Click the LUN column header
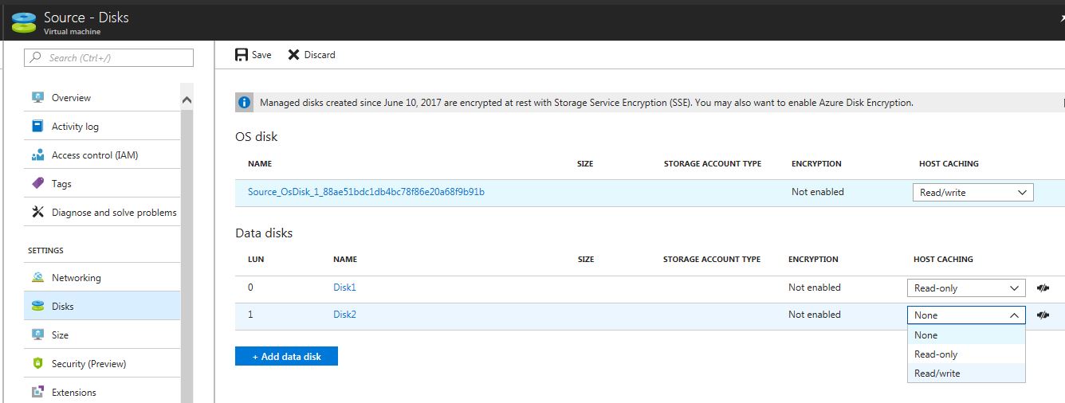This screenshot has width=1065, height=403. click(256, 259)
